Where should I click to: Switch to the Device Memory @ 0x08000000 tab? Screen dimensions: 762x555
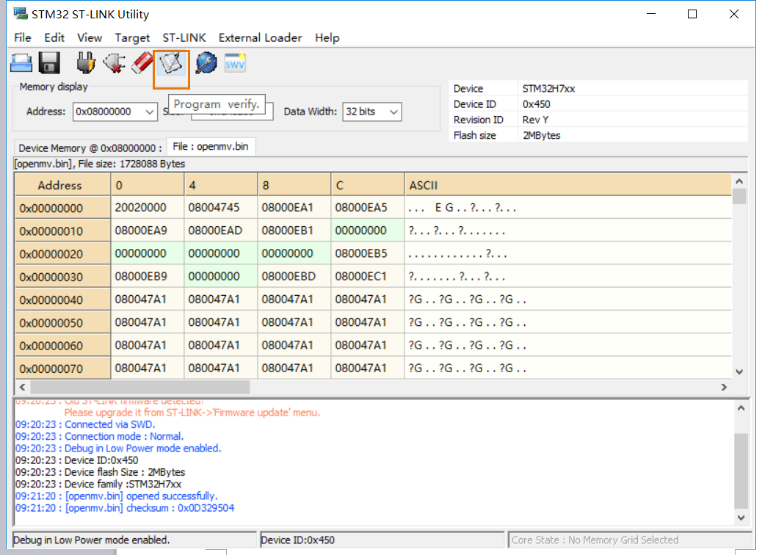pos(90,148)
